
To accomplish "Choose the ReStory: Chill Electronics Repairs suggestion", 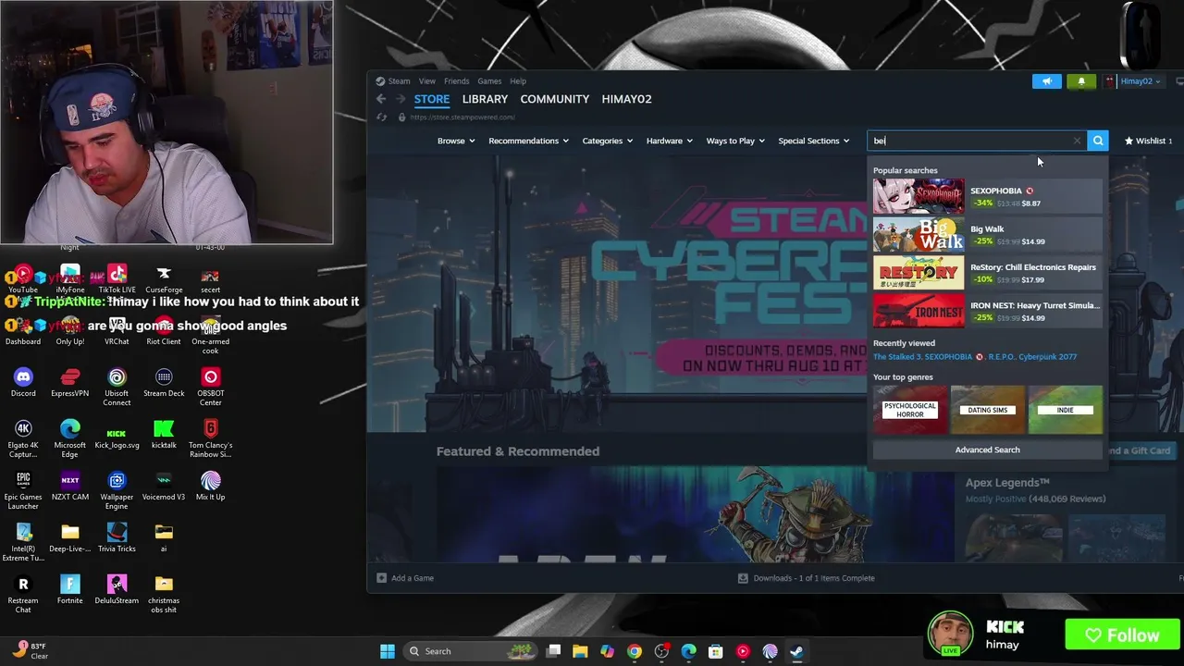I will [987, 273].
